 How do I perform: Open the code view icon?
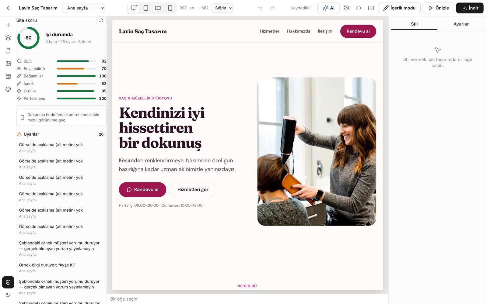[359, 8]
